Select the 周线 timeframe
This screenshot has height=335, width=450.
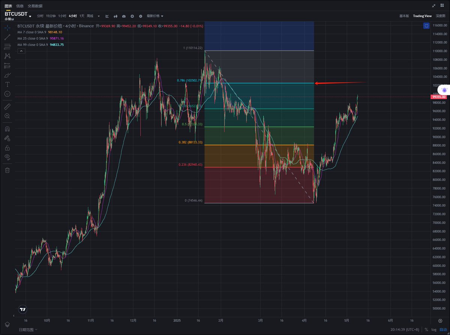pos(90,16)
